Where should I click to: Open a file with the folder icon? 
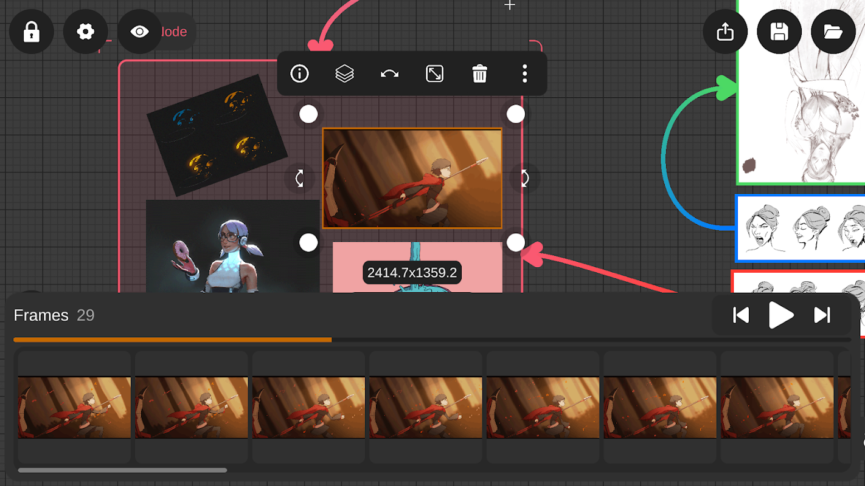833,32
